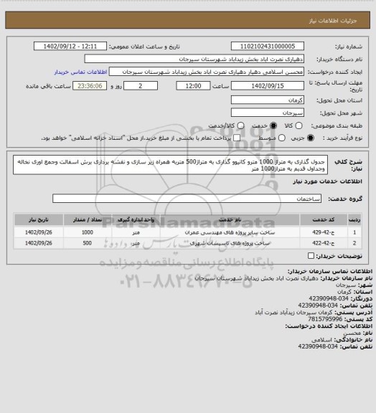Screen dimensions: 376x413
Task: Click the buyer organization name field
Action: coord(194,59)
